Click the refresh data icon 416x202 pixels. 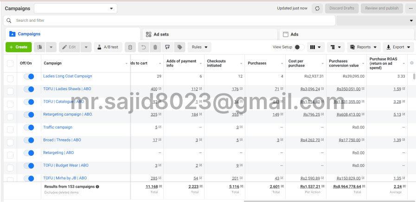pyautogui.click(x=317, y=8)
